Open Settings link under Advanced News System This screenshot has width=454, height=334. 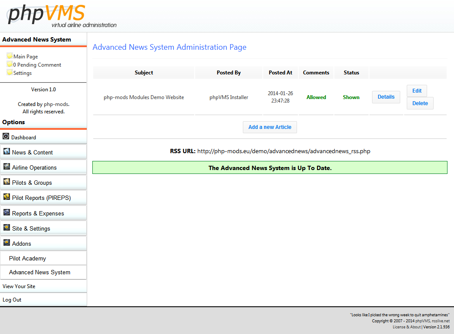point(23,73)
